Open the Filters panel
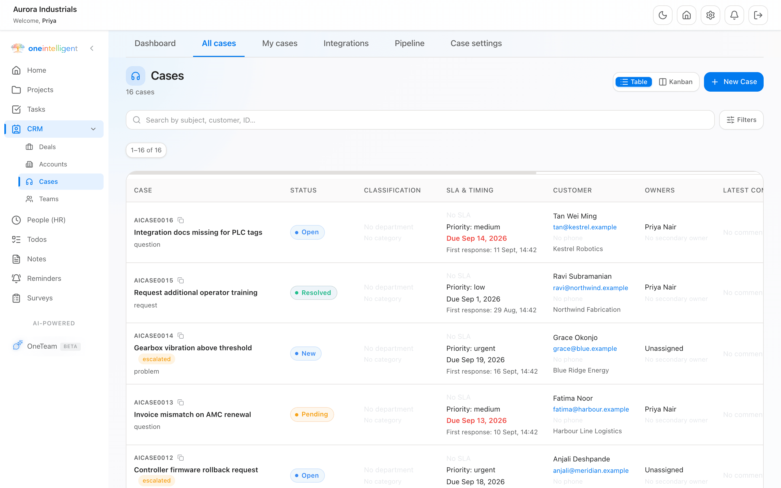This screenshot has height=488, width=781. click(x=741, y=120)
